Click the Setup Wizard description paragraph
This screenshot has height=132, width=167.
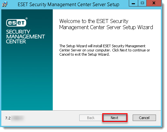click(105, 50)
